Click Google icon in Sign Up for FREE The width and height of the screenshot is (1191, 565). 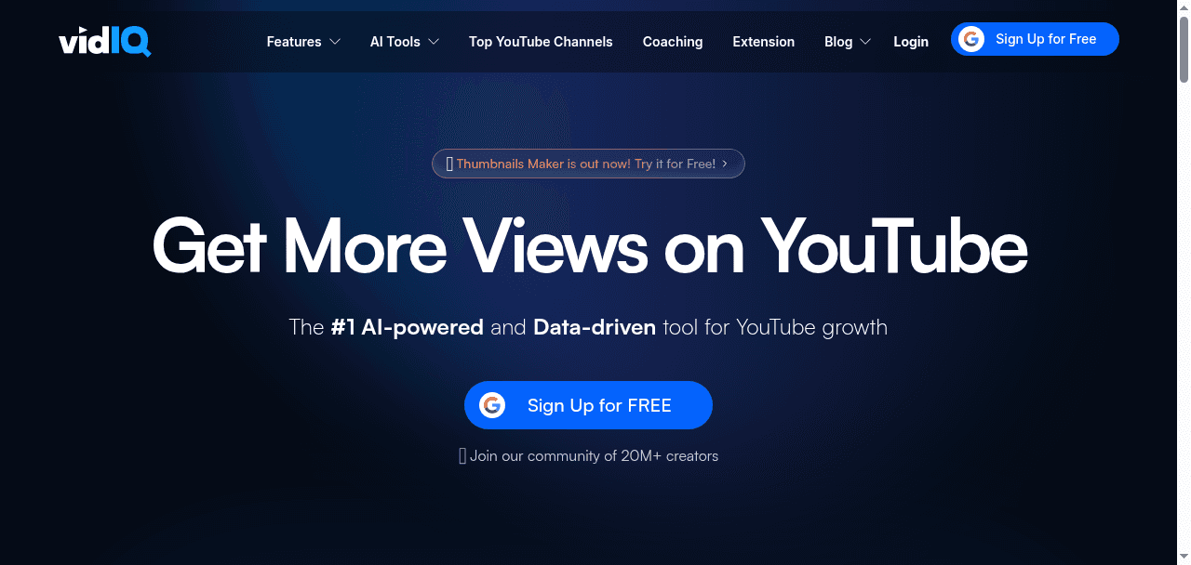pos(492,405)
